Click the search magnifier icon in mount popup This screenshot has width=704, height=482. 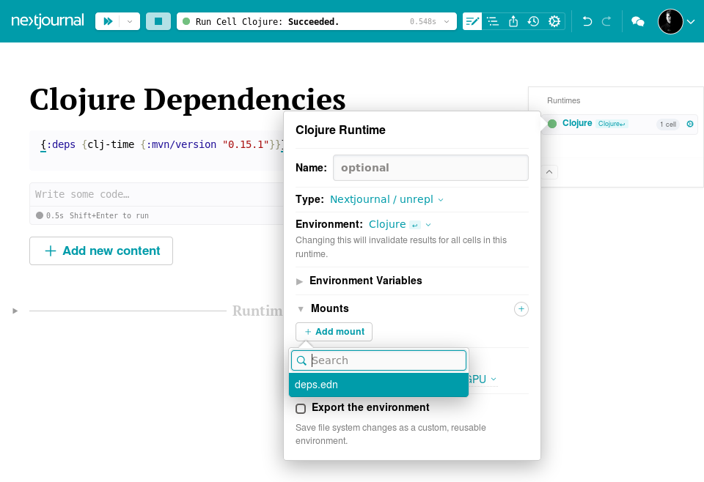[301, 360]
